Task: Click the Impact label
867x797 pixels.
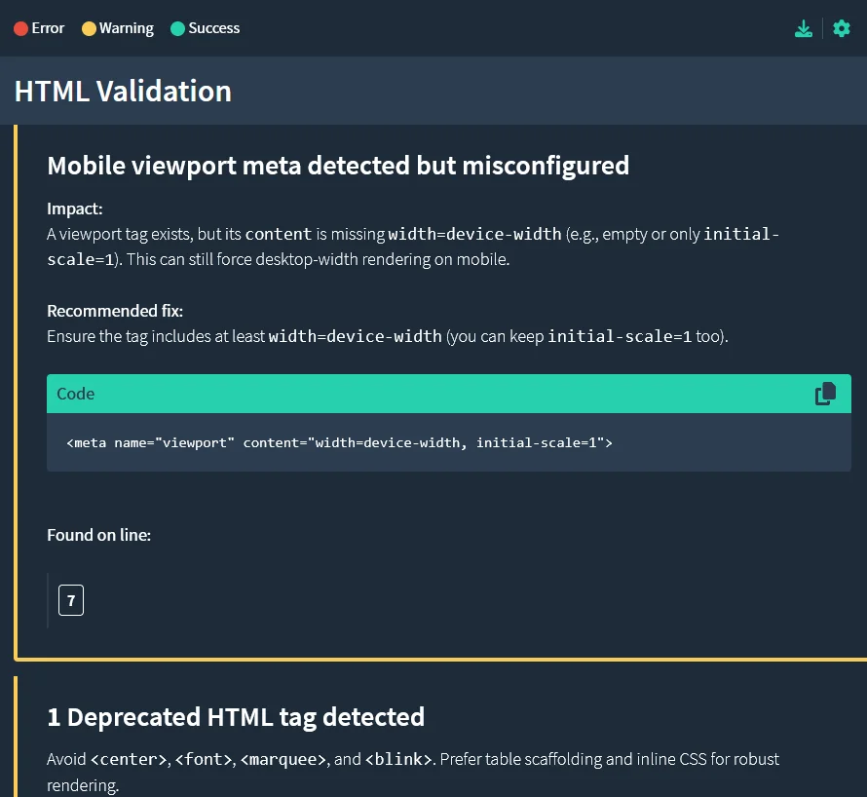Action: 75,209
